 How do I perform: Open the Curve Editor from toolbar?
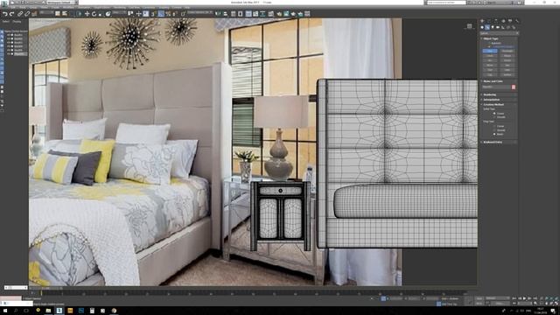pos(255,14)
